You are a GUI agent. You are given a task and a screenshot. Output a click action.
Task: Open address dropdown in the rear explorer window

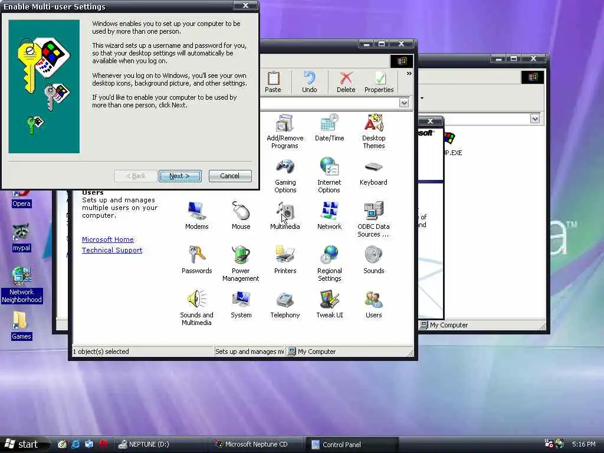pos(534,119)
